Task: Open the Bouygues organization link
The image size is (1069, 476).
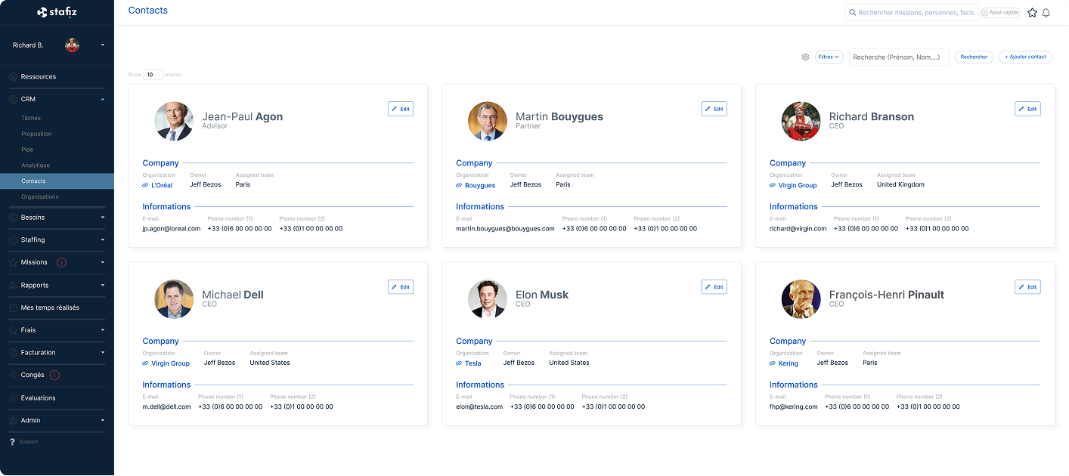Action: [x=476, y=185]
